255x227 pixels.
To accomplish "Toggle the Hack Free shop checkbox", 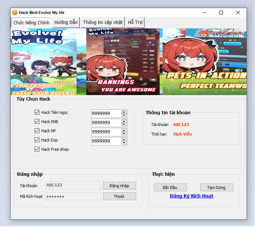I will point(37,149).
